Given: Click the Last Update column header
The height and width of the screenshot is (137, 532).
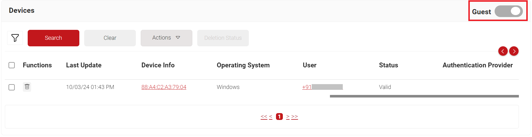Looking at the screenshot, I should click(84, 65).
